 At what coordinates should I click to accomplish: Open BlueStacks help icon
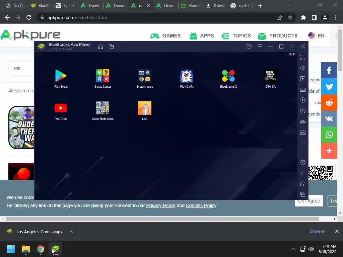249,46
